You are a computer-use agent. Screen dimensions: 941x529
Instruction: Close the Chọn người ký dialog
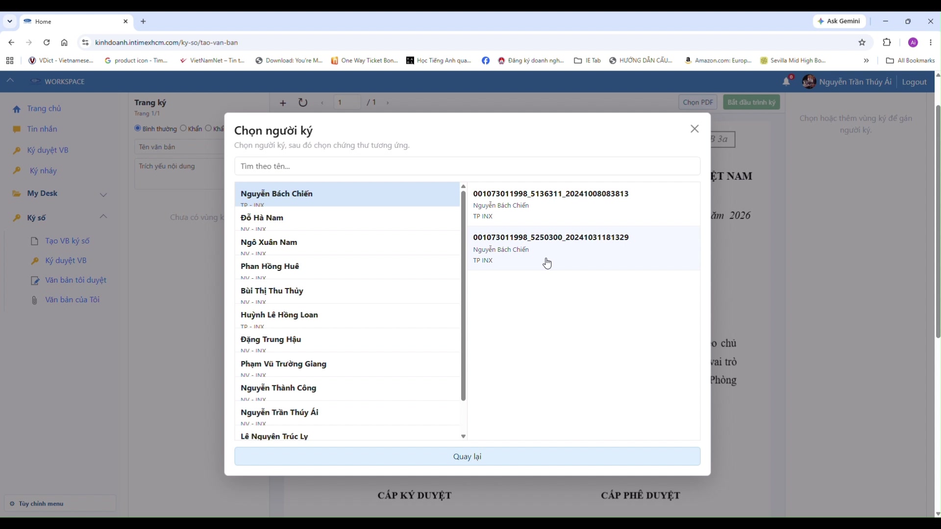coord(694,129)
